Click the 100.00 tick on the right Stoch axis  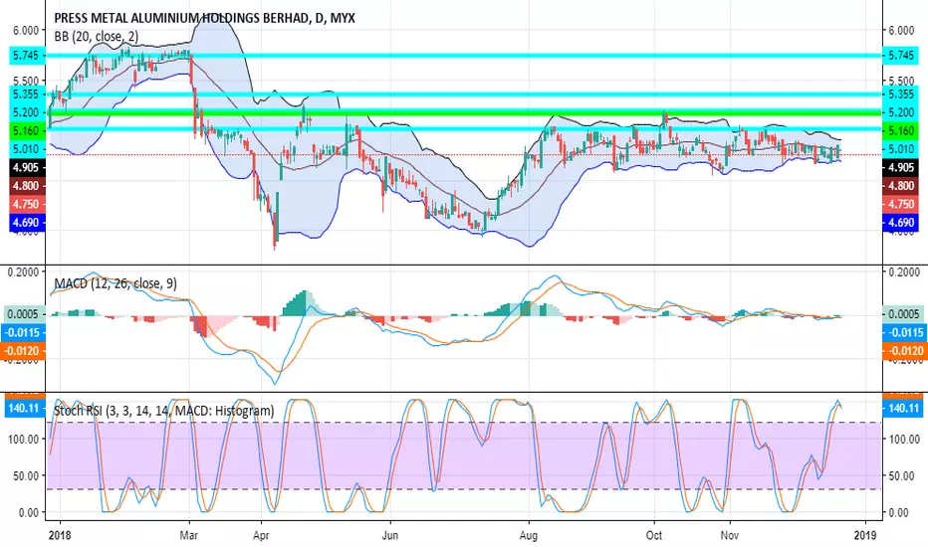coord(903,439)
